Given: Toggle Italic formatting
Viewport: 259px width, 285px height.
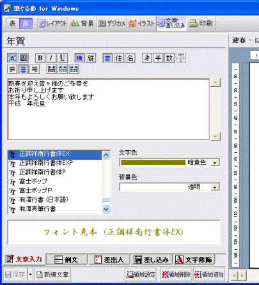Looking at the screenshot, I should tap(51, 58).
